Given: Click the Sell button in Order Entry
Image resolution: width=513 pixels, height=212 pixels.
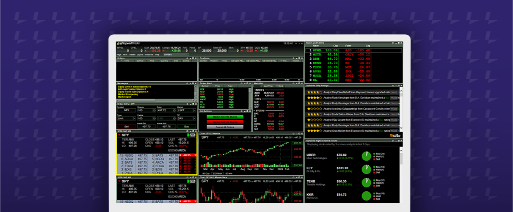Looking at the screenshot, I should [127, 127].
